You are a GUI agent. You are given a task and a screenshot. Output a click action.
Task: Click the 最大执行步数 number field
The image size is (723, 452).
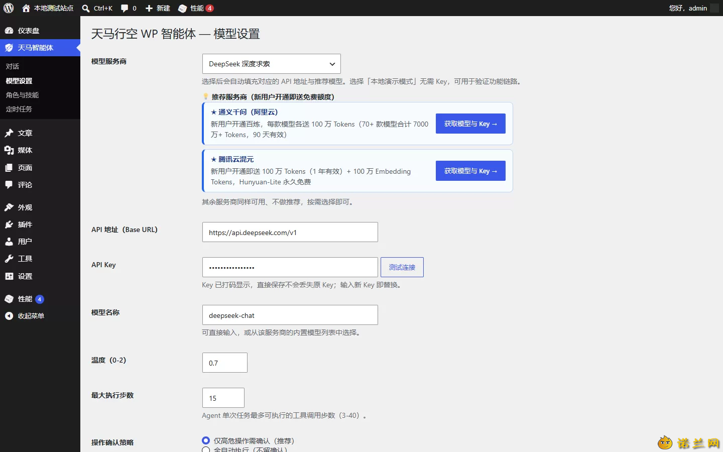pyautogui.click(x=223, y=398)
